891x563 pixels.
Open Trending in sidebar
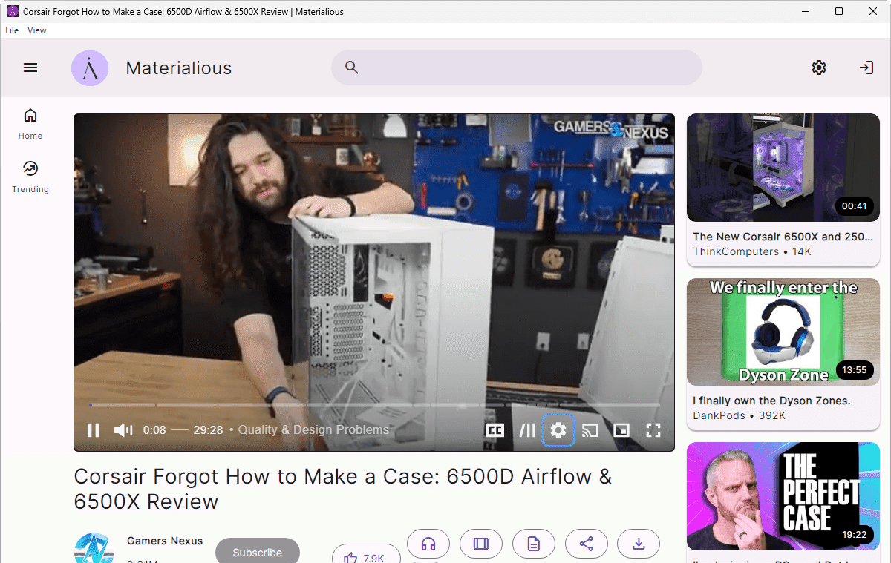pyautogui.click(x=30, y=177)
